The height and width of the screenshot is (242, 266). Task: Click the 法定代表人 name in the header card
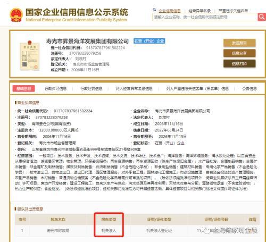coord(80,59)
